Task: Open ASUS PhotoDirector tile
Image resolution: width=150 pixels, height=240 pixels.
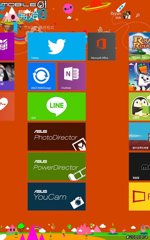Action: pos(57,136)
